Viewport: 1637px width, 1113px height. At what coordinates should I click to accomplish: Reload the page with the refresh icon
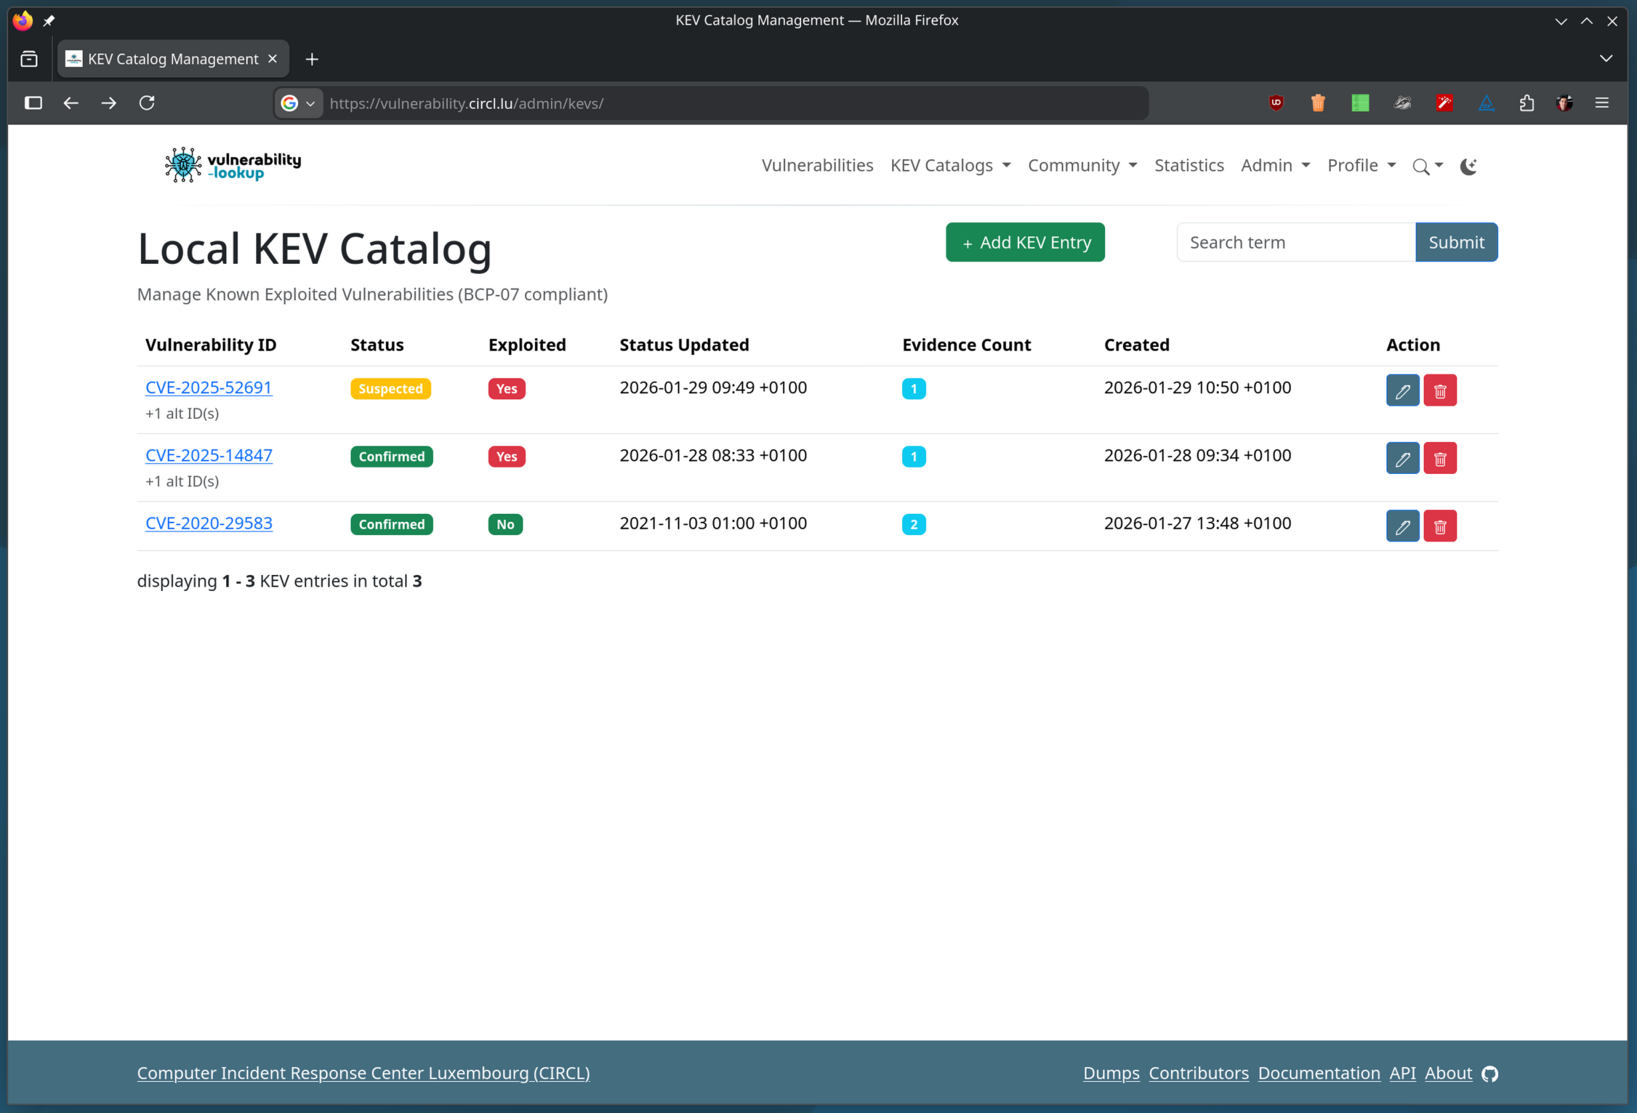click(146, 104)
